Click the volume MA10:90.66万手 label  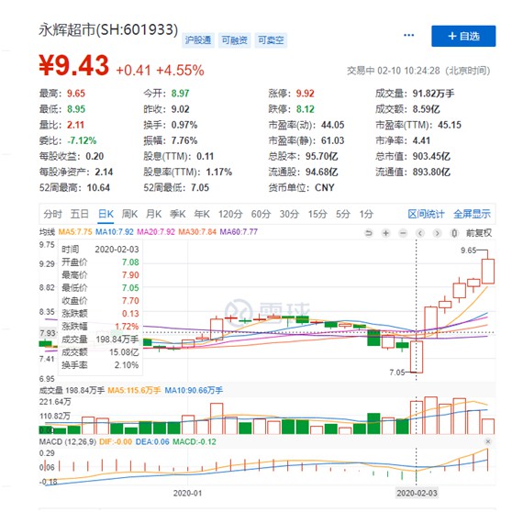[194, 390]
